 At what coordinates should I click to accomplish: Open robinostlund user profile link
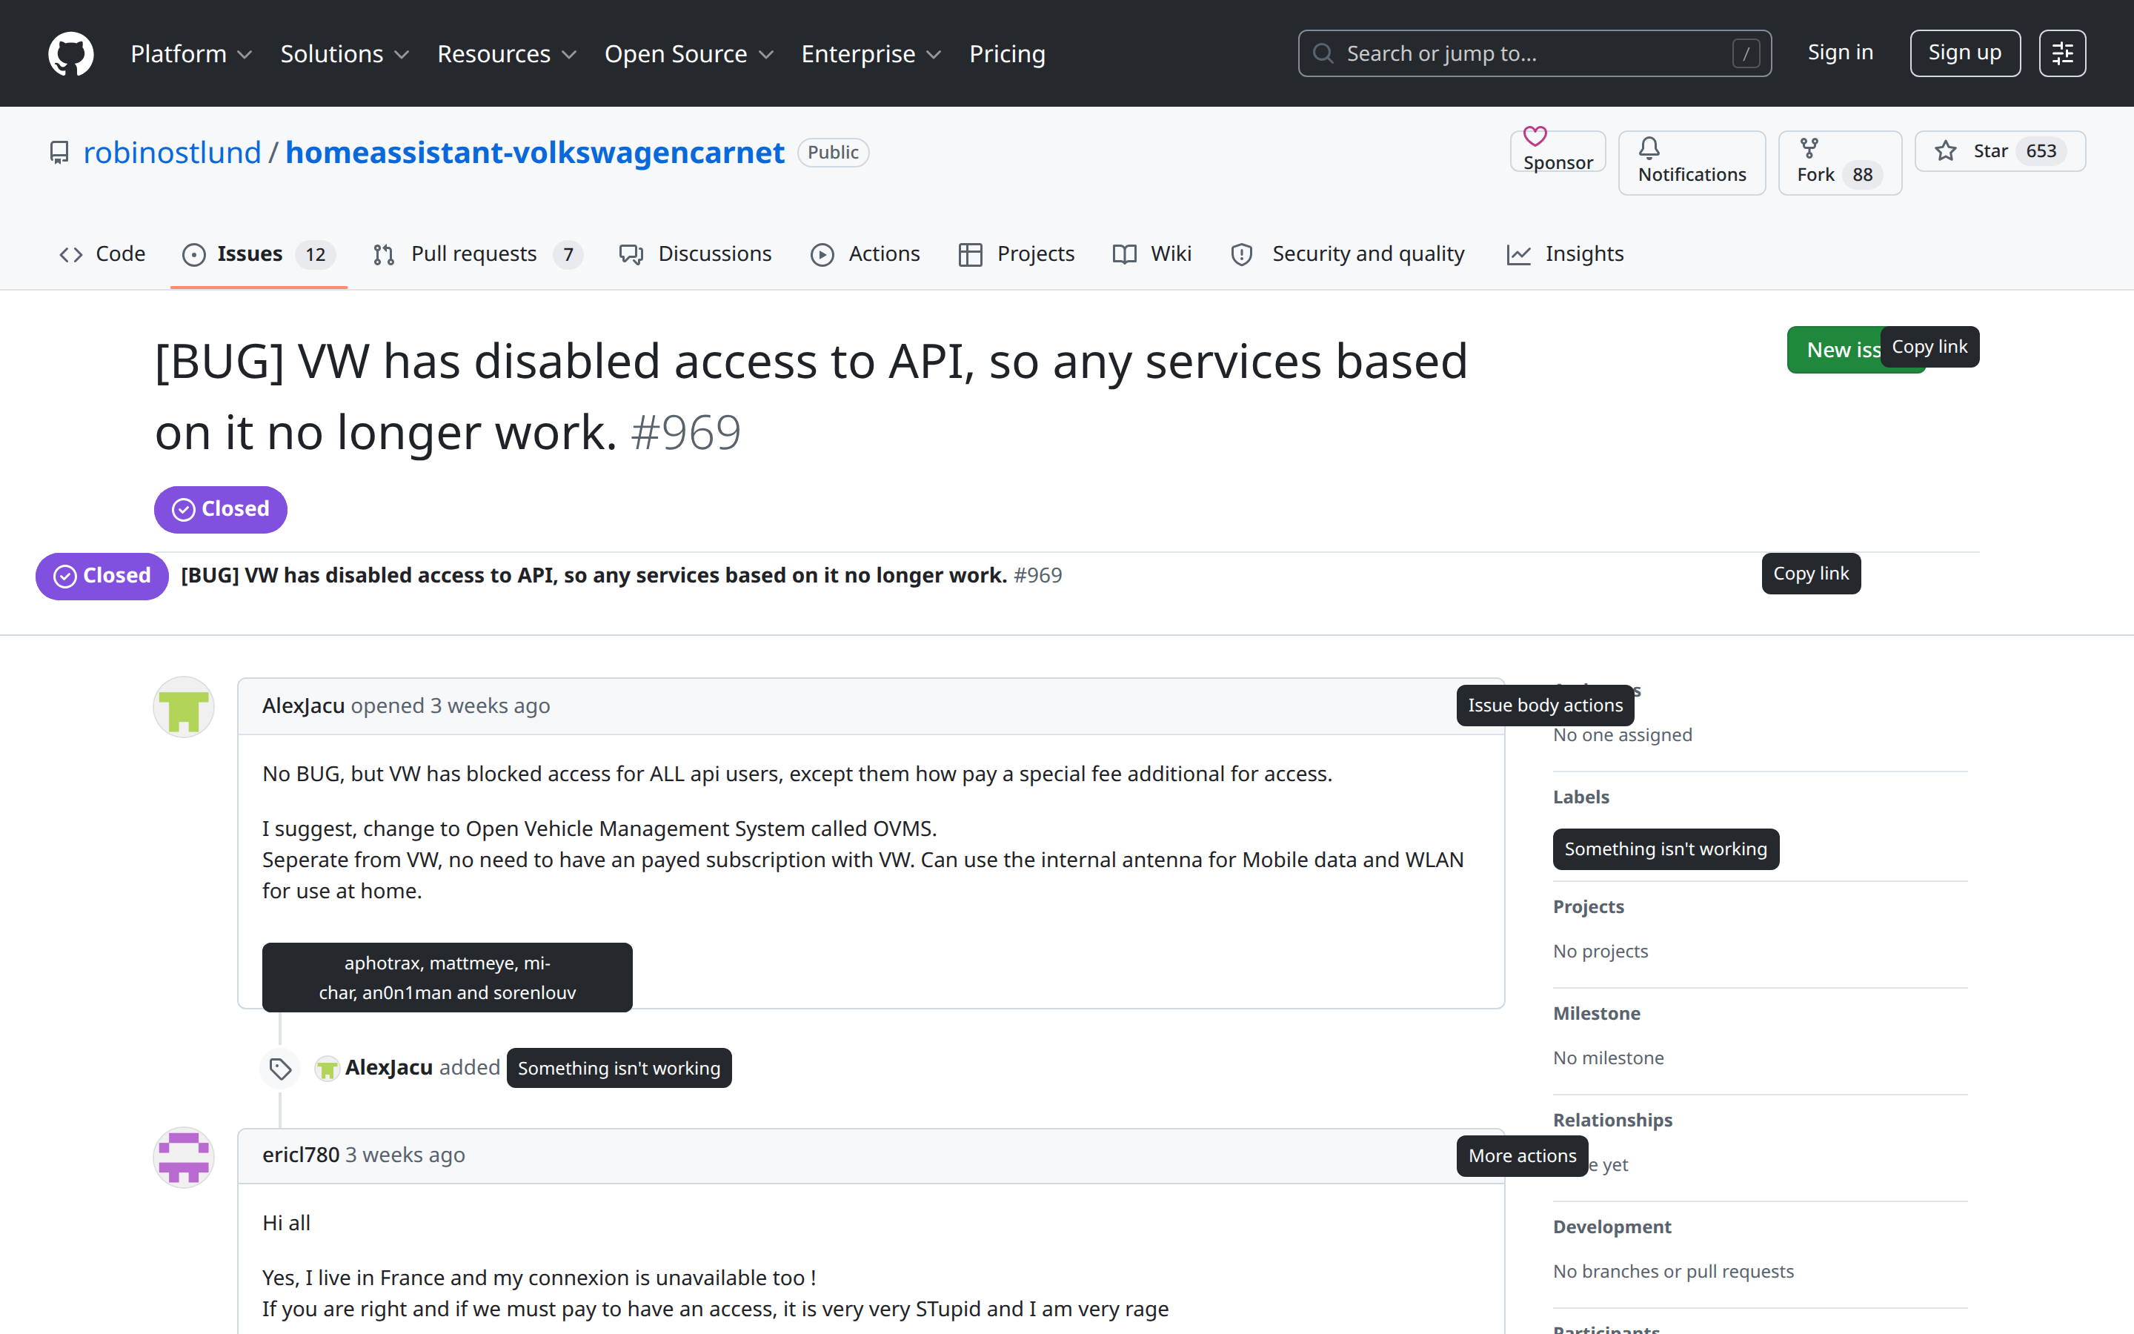pos(172,153)
